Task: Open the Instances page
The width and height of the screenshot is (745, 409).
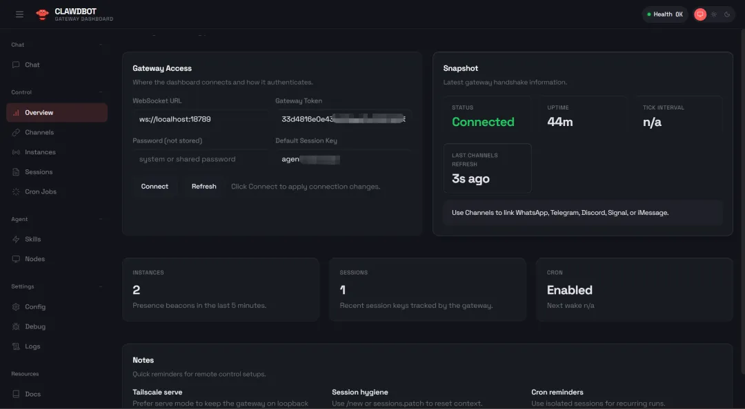Action: point(57,152)
